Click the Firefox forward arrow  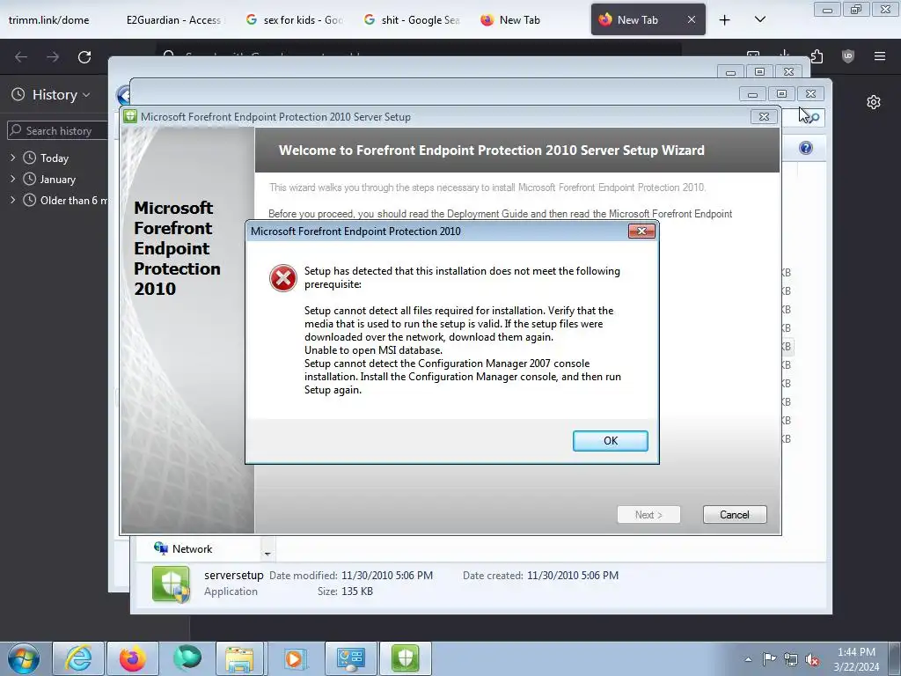pyautogui.click(x=53, y=57)
